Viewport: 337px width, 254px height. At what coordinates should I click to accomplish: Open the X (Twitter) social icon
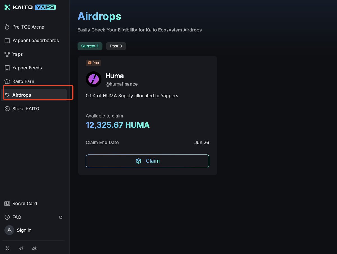pyautogui.click(x=8, y=248)
